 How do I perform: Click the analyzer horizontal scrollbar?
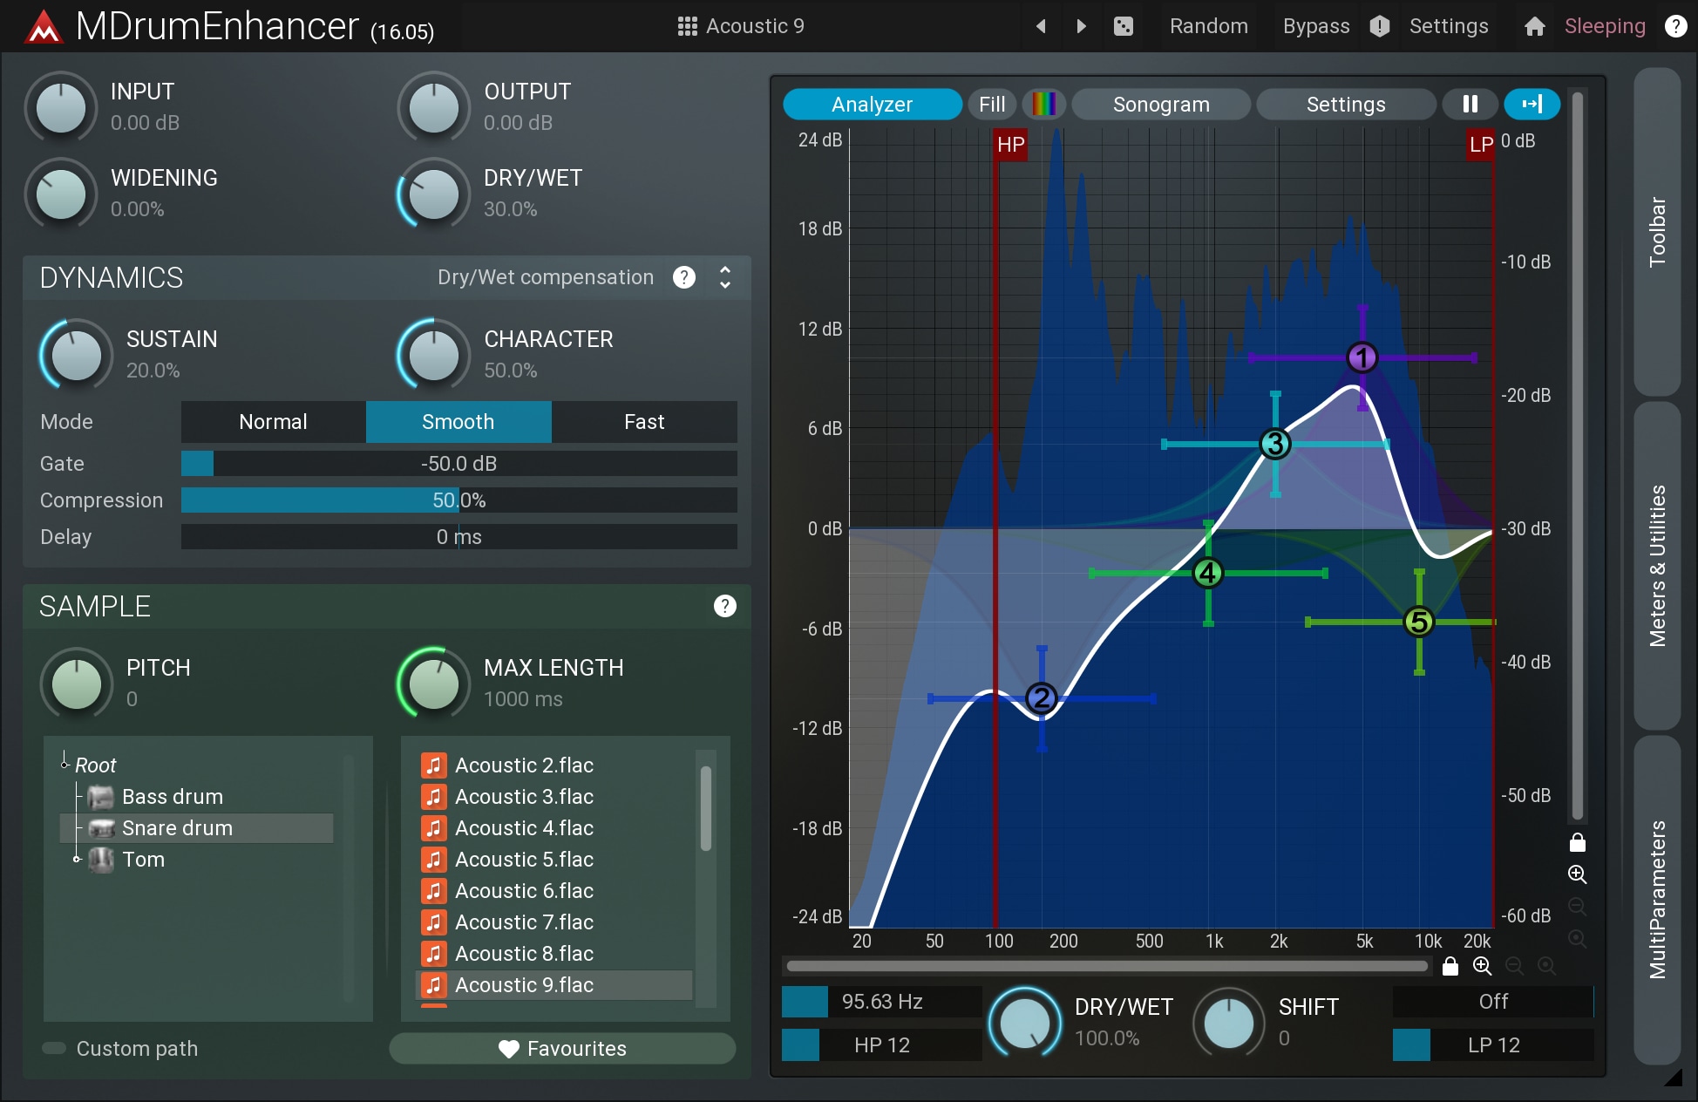[x=1107, y=966]
